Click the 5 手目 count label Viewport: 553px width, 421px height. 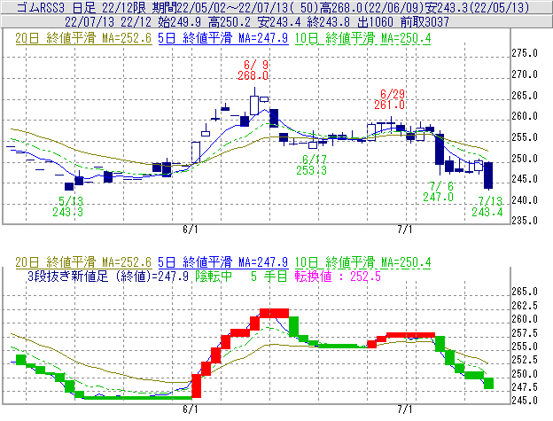pos(269,276)
